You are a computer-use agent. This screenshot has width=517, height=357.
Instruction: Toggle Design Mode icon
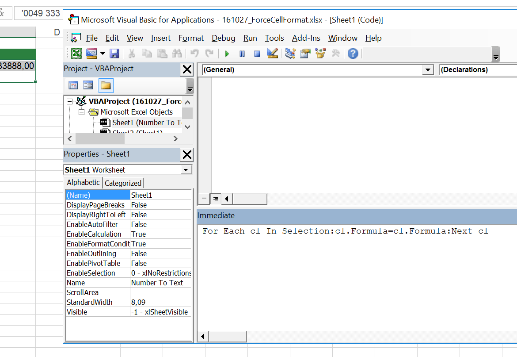272,54
